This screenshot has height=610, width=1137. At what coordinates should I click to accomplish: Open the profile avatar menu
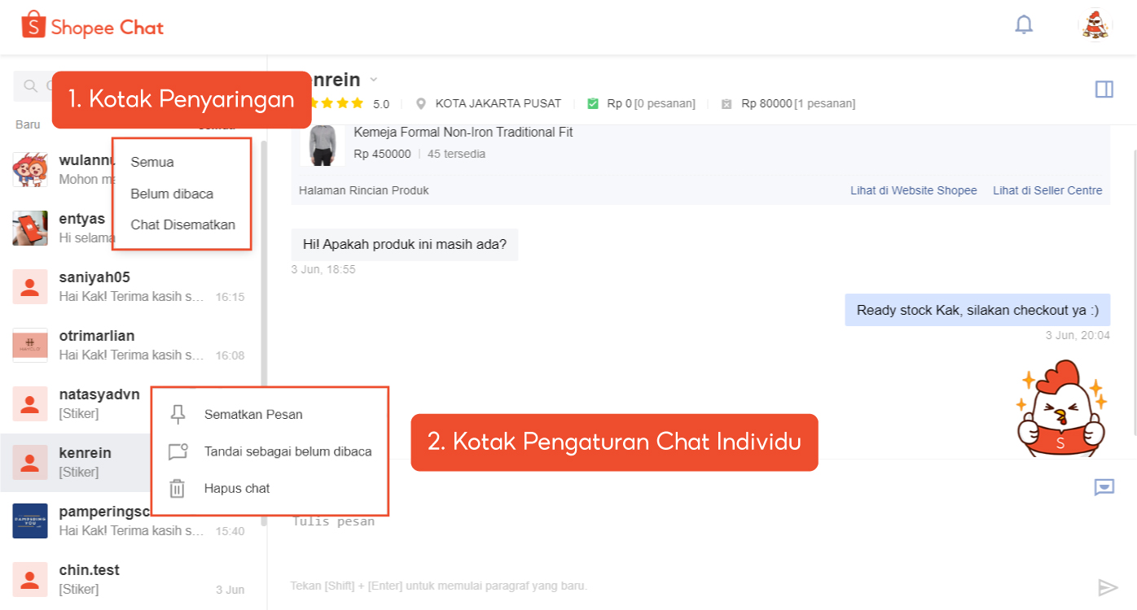point(1095,25)
